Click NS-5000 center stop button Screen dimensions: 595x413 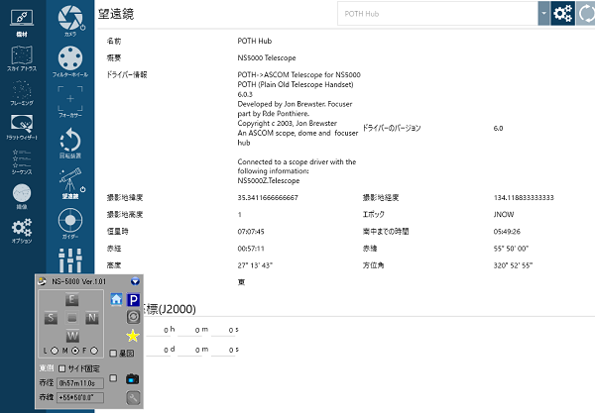coord(71,318)
